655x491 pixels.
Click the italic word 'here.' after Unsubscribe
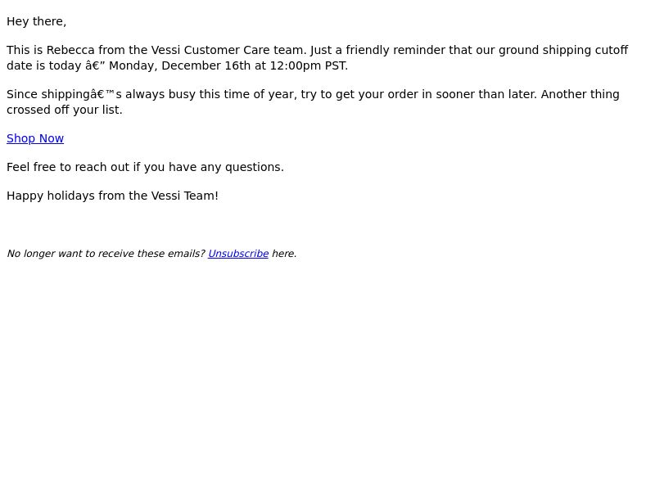pos(284,254)
